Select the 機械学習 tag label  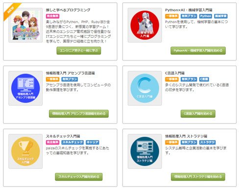tap(221, 16)
